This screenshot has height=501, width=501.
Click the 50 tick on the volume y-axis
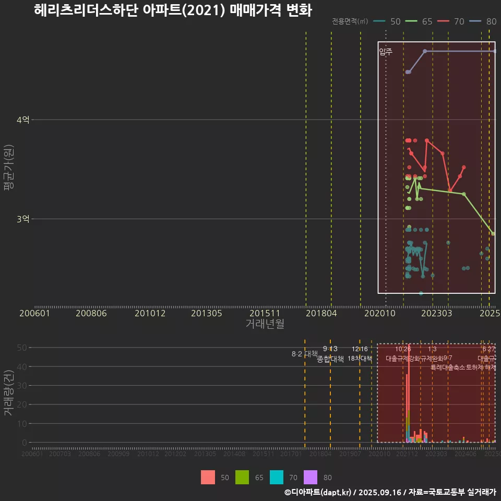[x=22, y=348]
